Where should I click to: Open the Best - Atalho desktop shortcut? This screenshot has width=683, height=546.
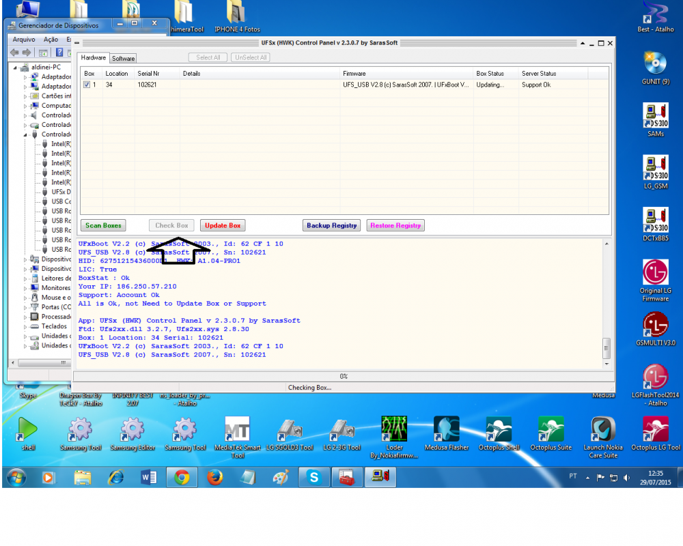pyautogui.click(x=655, y=15)
